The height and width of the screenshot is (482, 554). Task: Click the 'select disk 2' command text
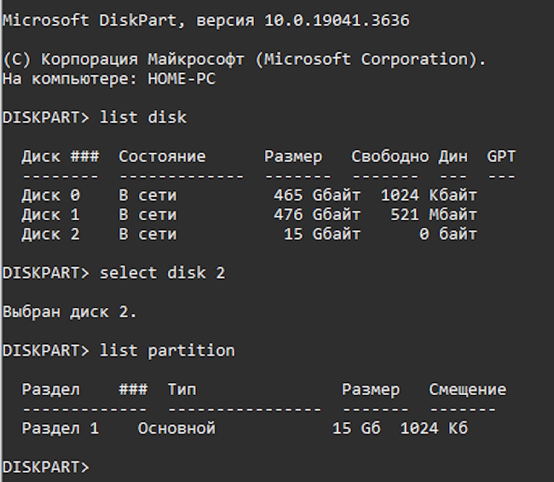pos(162,273)
